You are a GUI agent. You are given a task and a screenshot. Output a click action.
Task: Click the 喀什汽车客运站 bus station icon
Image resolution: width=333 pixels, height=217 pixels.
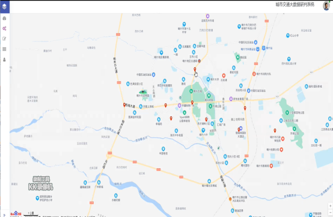(258, 49)
